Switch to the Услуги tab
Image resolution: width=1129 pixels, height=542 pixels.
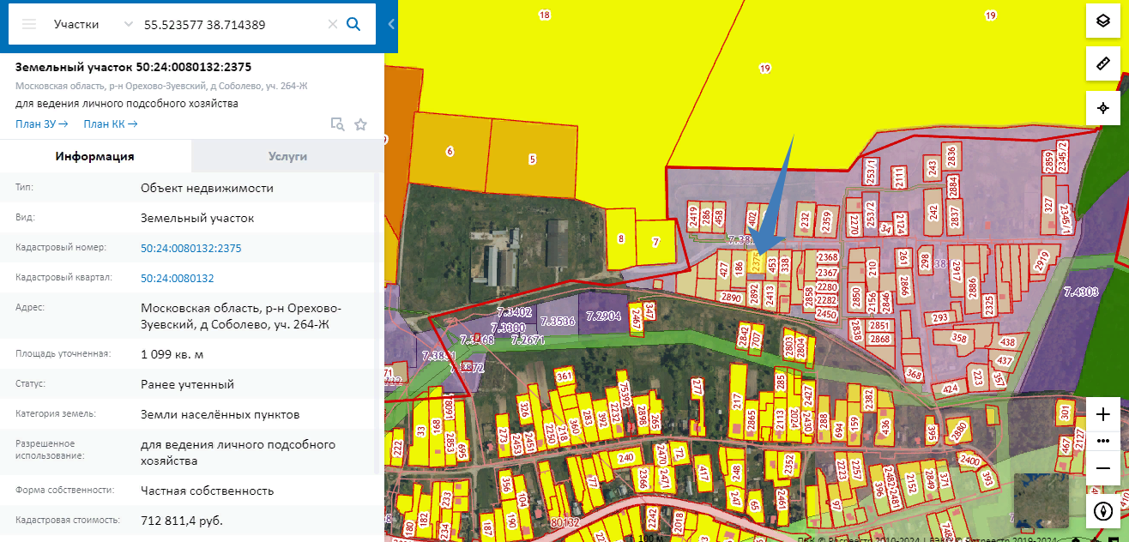point(287,156)
